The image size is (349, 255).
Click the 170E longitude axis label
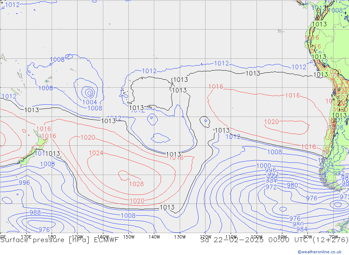point(26,237)
